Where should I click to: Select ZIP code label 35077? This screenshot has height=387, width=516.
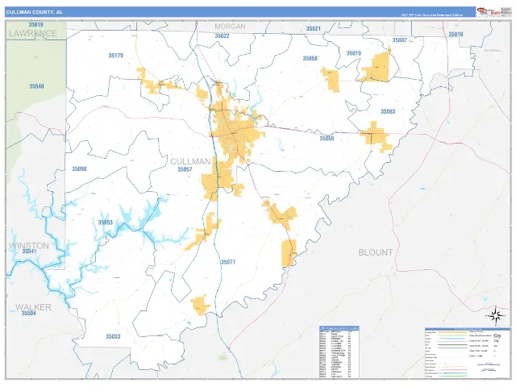tap(227, 262)
